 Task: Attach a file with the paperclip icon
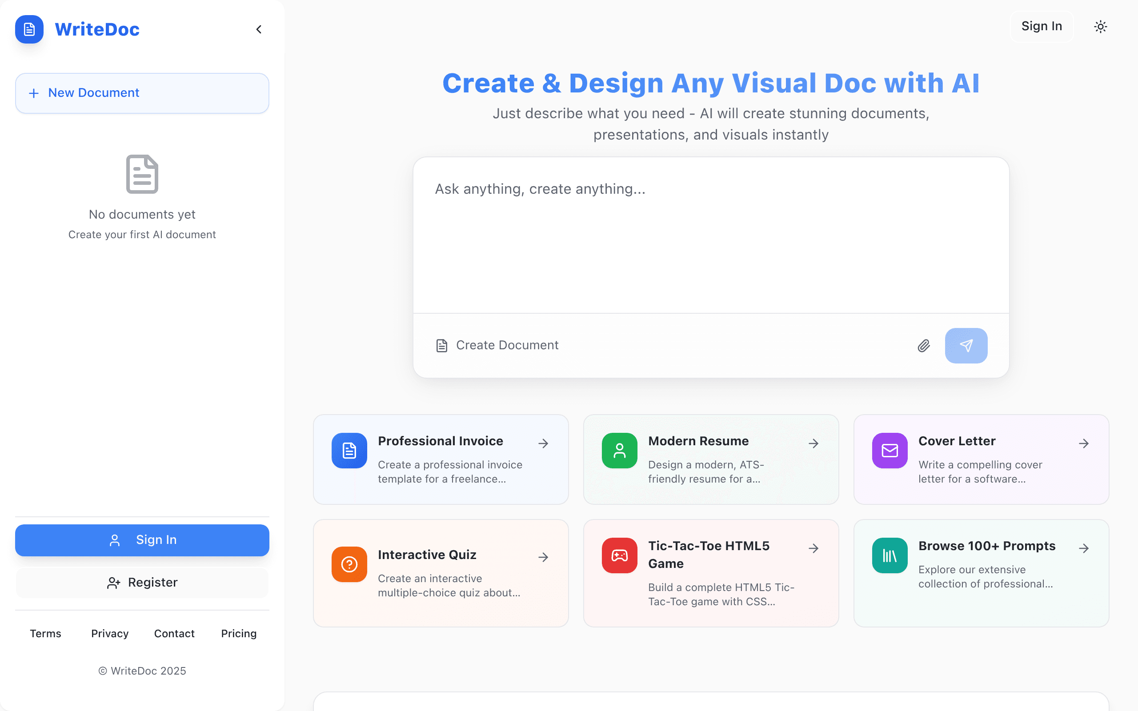tap(924, 346)
